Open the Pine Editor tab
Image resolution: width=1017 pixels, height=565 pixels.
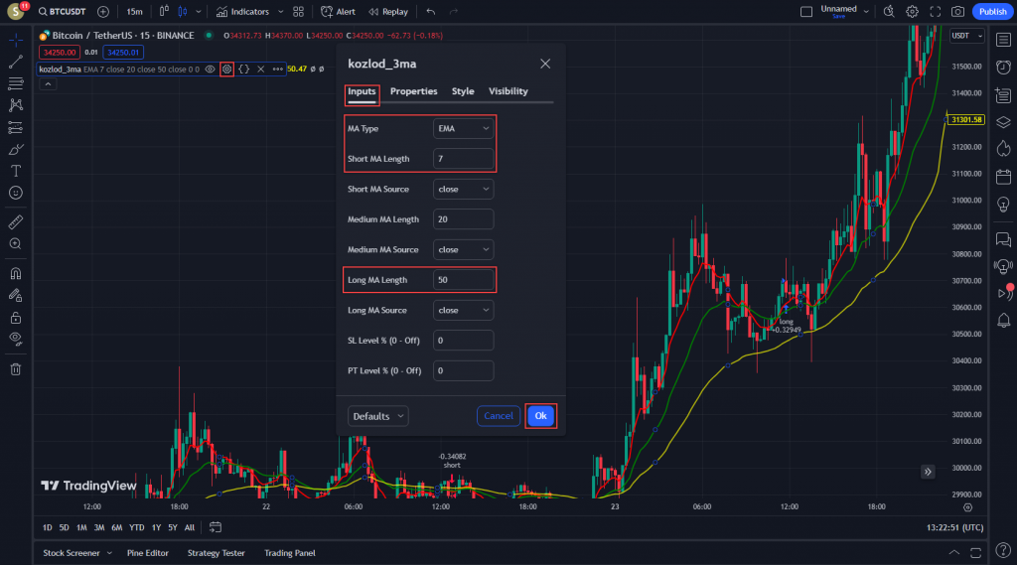pyautogui.click(x=148, y=553)
